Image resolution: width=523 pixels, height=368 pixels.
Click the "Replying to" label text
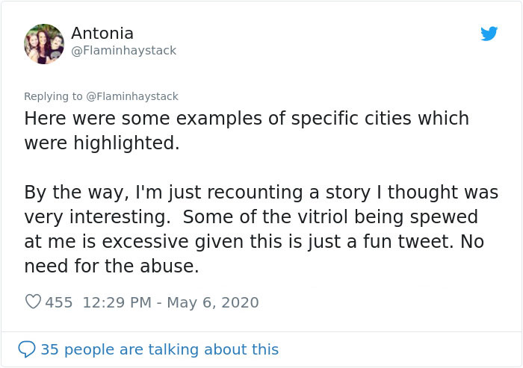pyautogui.click(x=53, y=96)
